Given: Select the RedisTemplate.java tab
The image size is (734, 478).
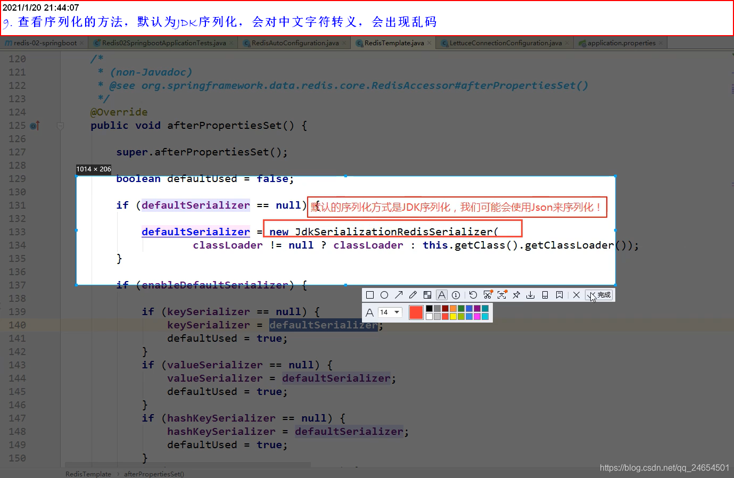Looking at the screenshot, I should click(x=394, y=43).
